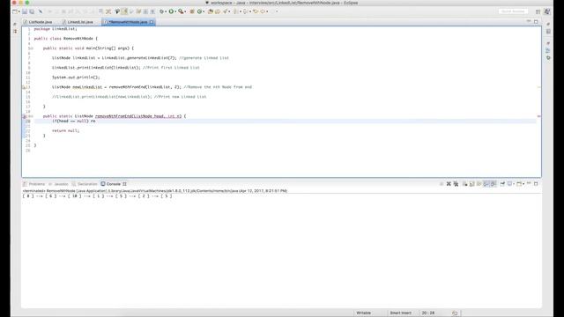Click the Search flashlight icon in toolbar
564x317 pixels.
(x=226, y=11)
